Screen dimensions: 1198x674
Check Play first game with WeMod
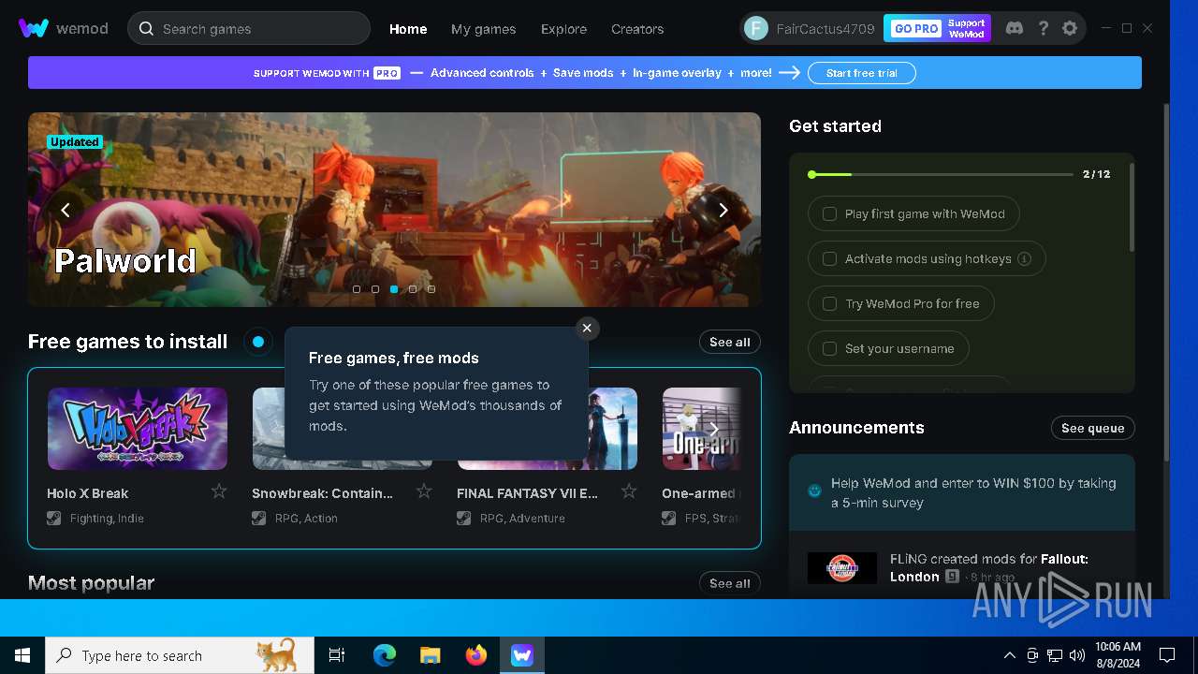coord(829,213)
